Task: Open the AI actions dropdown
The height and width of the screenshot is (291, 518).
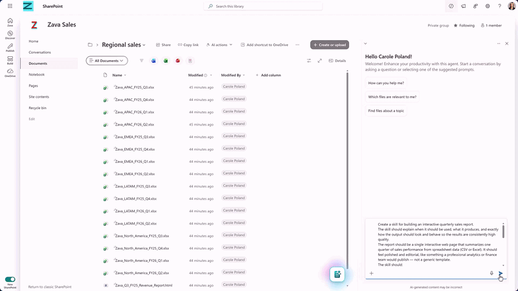Action: (x=219, y=45)
